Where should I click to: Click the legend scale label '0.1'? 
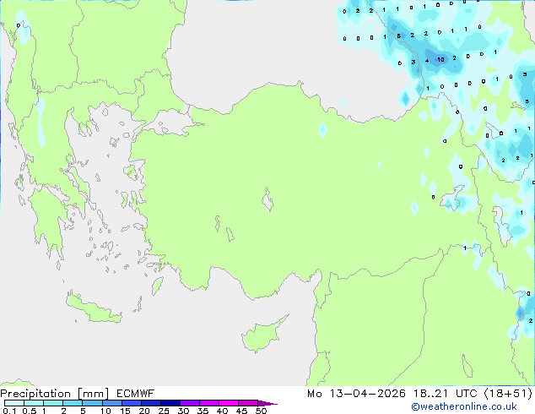click(9, 411)
